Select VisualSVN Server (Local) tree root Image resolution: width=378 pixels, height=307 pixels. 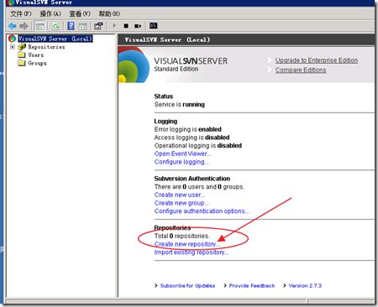click(x=55, y=39)
